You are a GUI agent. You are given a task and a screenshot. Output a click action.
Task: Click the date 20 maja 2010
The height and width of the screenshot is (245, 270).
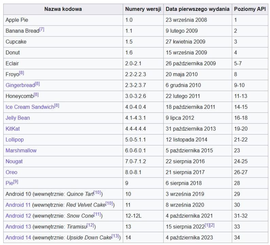pyautogui.click(x=182, y=74)
